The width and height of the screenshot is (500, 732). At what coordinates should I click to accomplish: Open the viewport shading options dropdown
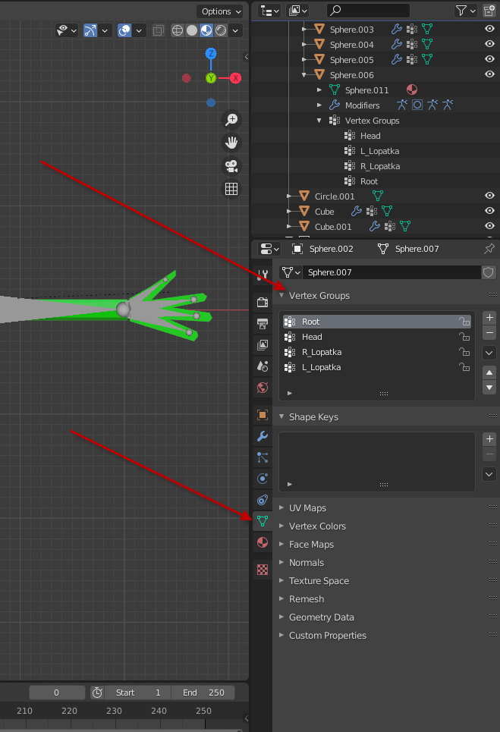pyautogui.click(x=236, y=31)
